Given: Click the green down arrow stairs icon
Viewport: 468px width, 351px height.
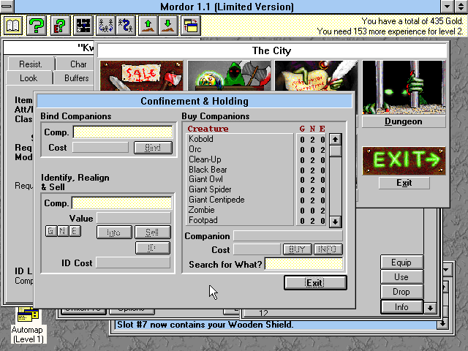Looking at the screenshot, I should pos(168,26).
